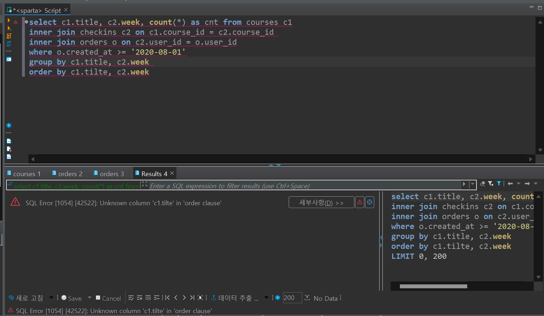Execute SQL statement in new tab icon
The height and width of the screenshot is (316, 544).
pos(9,28)
